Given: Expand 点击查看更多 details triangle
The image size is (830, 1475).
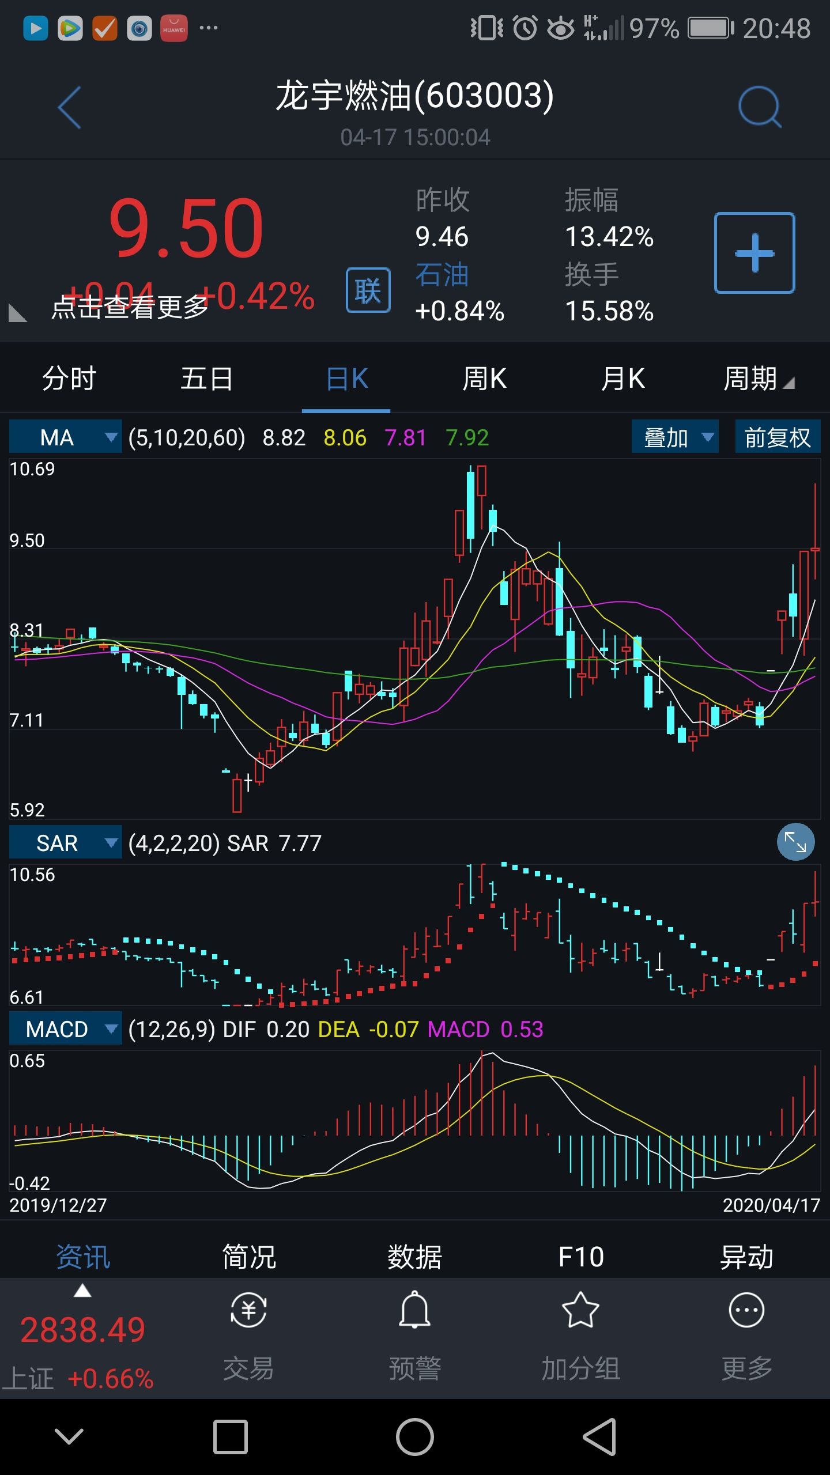Looking at the screenshot, I should (x=17, y=313).
